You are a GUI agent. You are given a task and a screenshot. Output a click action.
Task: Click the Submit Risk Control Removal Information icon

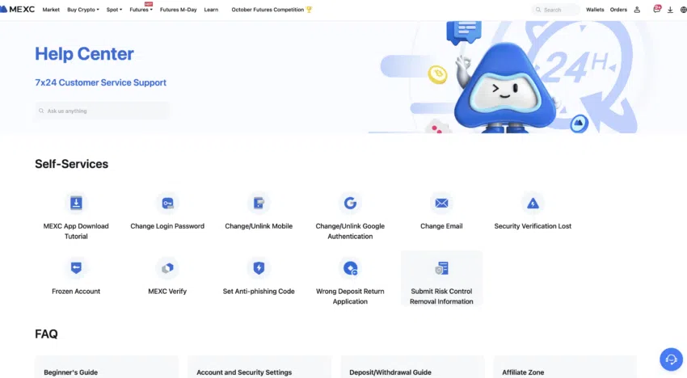pos(441,267)
